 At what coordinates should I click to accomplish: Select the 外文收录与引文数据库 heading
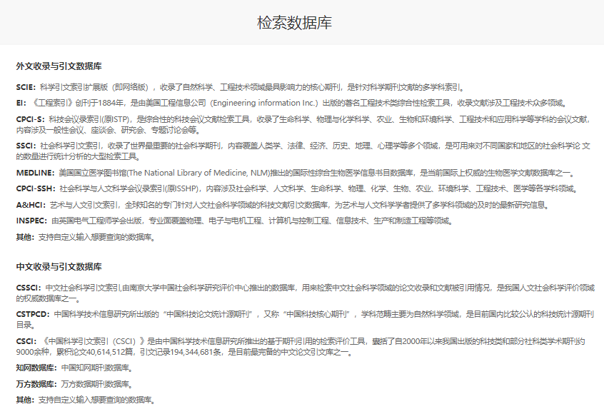point(59,66)
